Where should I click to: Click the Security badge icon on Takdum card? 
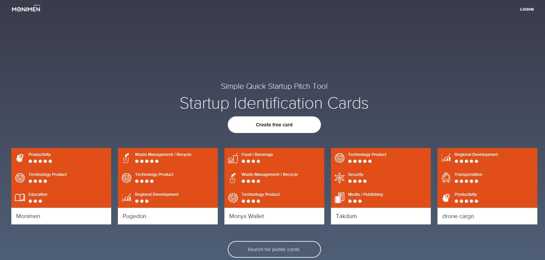pos(339,178)
